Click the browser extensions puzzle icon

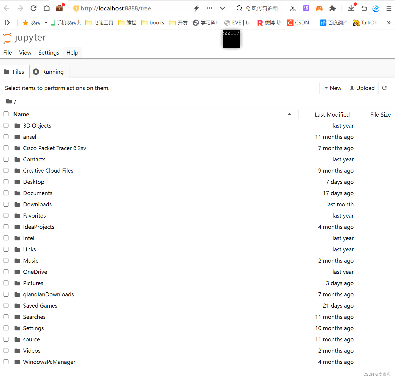[x=332, y=8]
